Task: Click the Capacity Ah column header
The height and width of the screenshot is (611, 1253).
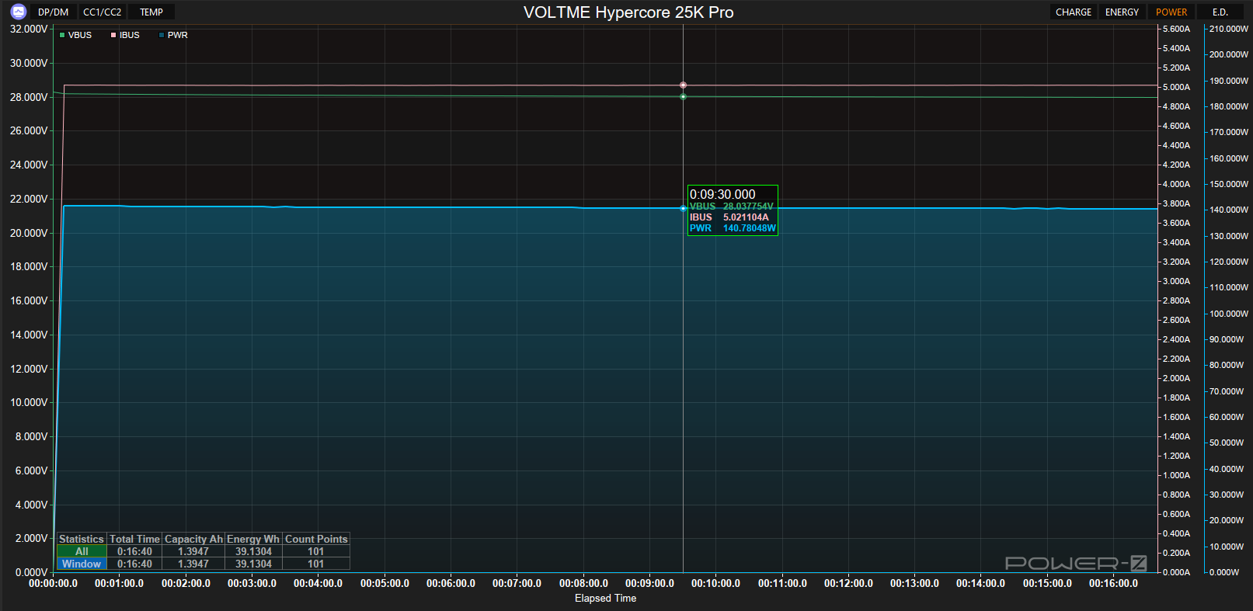Action: click(193, 539)
